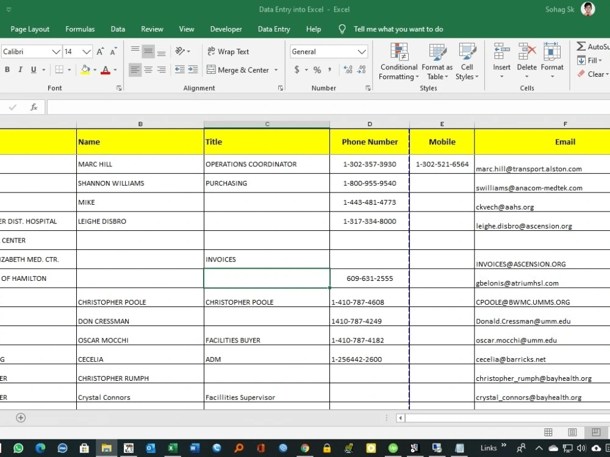
Task: Open Font group dialog launcher
Action: [x=119, y=88]
